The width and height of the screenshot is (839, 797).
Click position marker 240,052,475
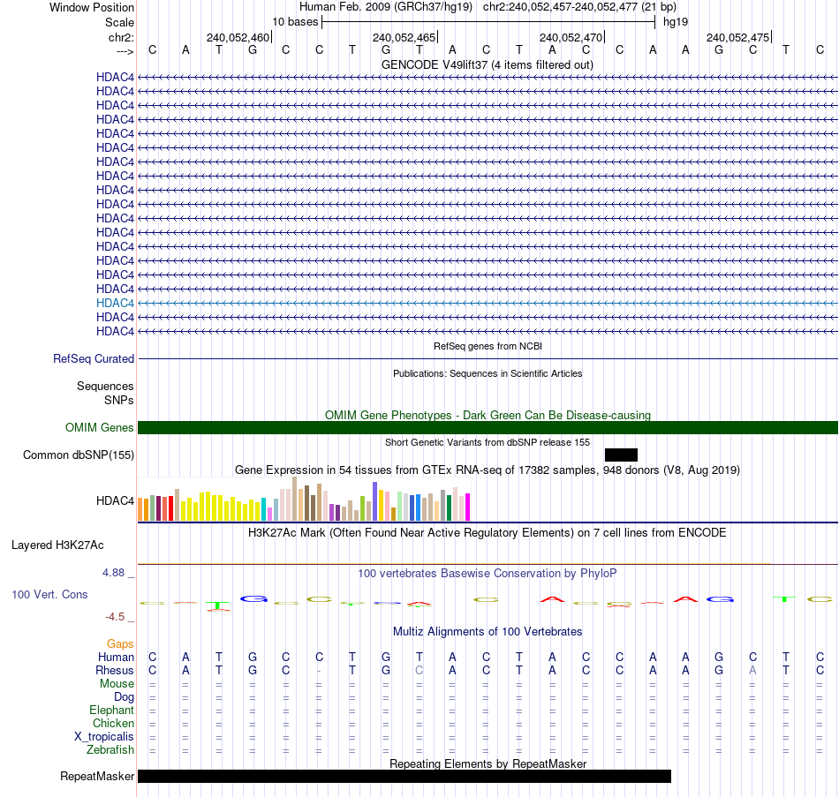737,37
